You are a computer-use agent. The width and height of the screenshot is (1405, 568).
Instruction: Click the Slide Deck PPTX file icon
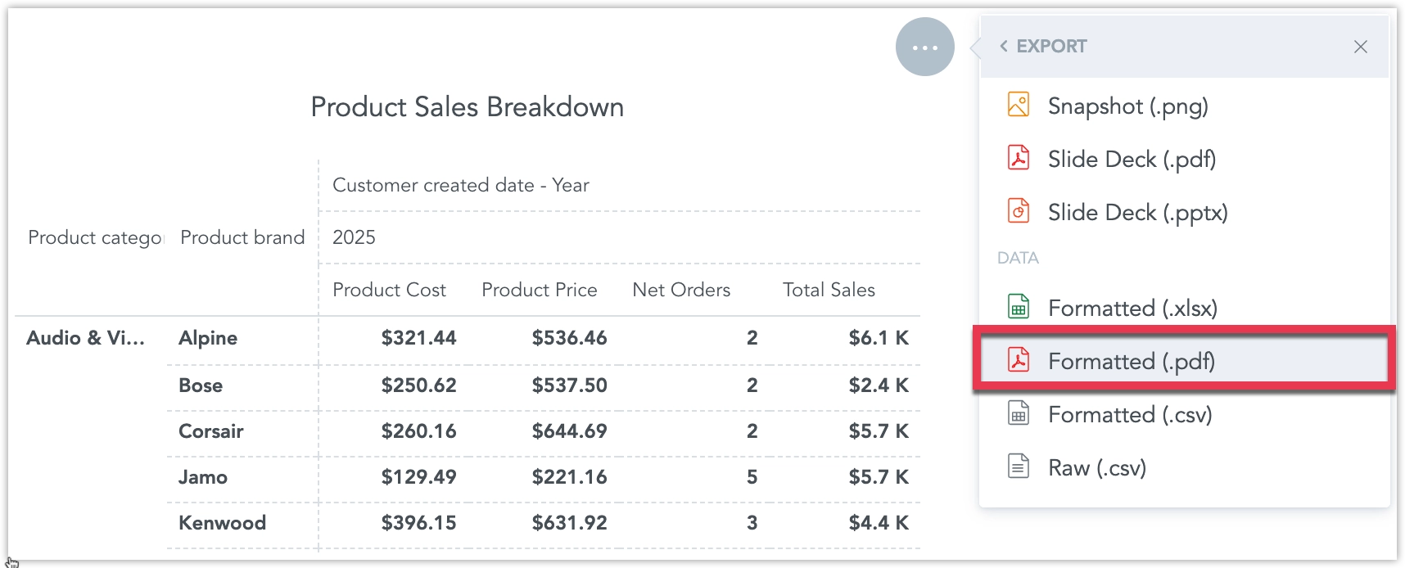point(1018,211)
